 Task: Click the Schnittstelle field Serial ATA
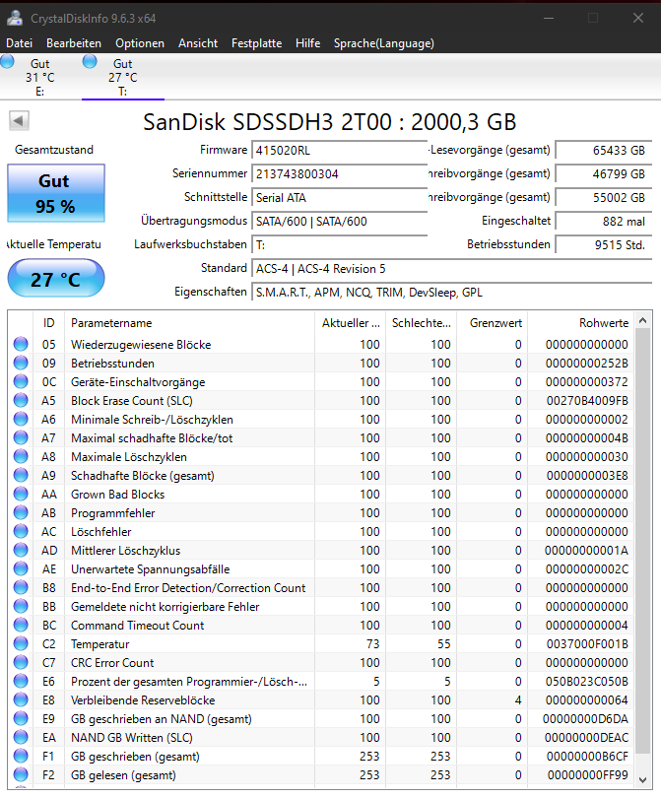(339, 197)
